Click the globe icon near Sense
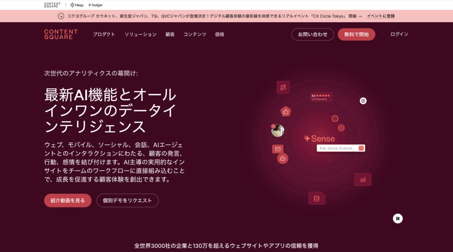The height and width of the screenshot is (252, 453). [335, 119]
